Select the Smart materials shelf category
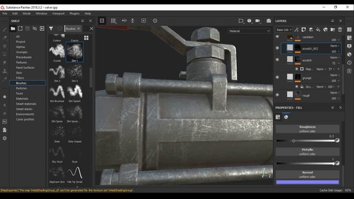The image size is (354, 199). click(x=26, y=104)
